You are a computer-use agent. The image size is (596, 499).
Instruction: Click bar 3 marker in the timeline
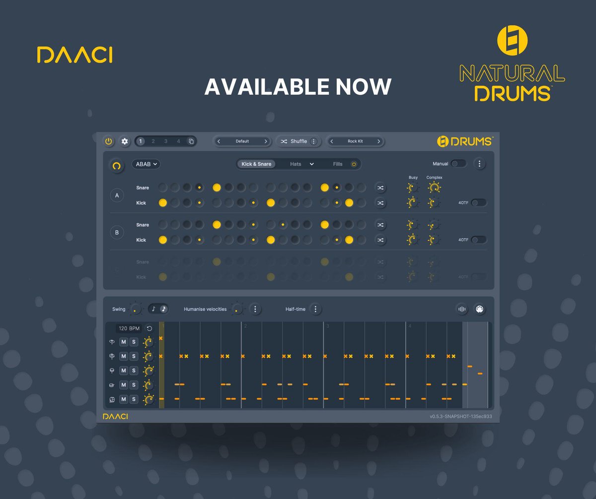[327, 326]
